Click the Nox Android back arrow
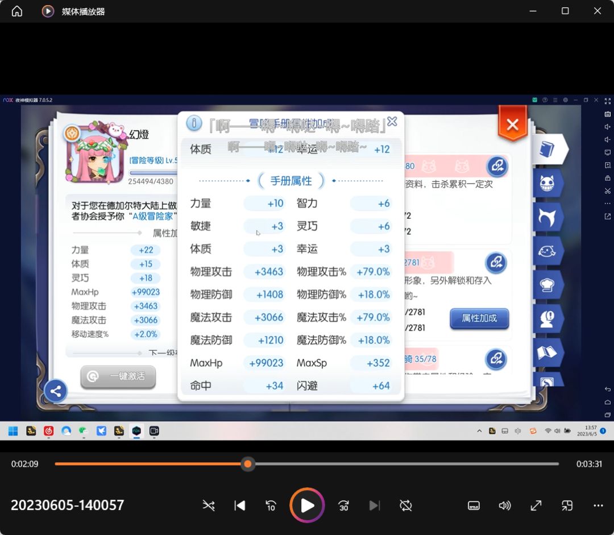614x535 pixels. coord(607,389)
